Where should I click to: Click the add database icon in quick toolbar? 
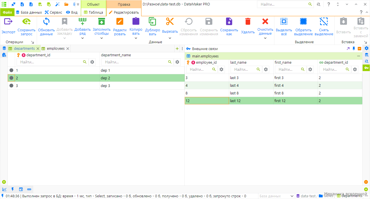click(40, 4)
